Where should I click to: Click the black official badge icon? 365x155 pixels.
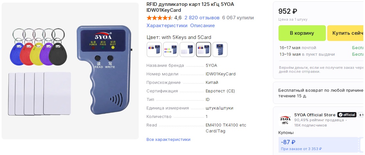click(347, 115)
